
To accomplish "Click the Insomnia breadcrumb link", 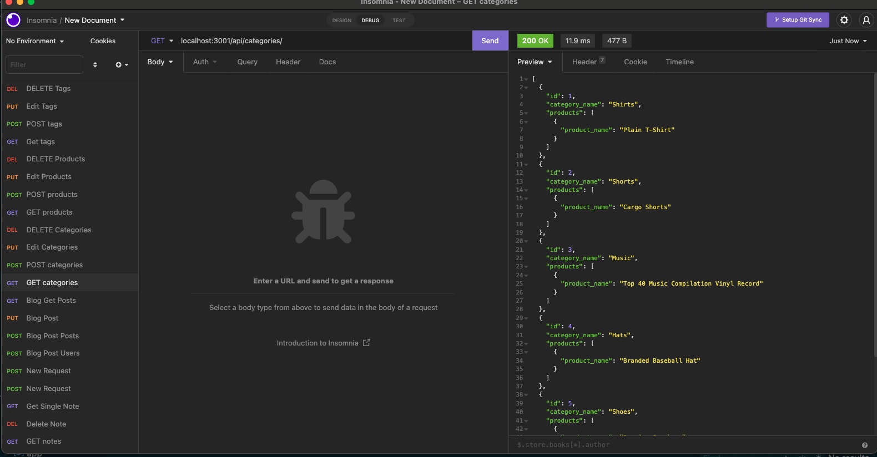I will pyautogui.click(x=42, y=21).
